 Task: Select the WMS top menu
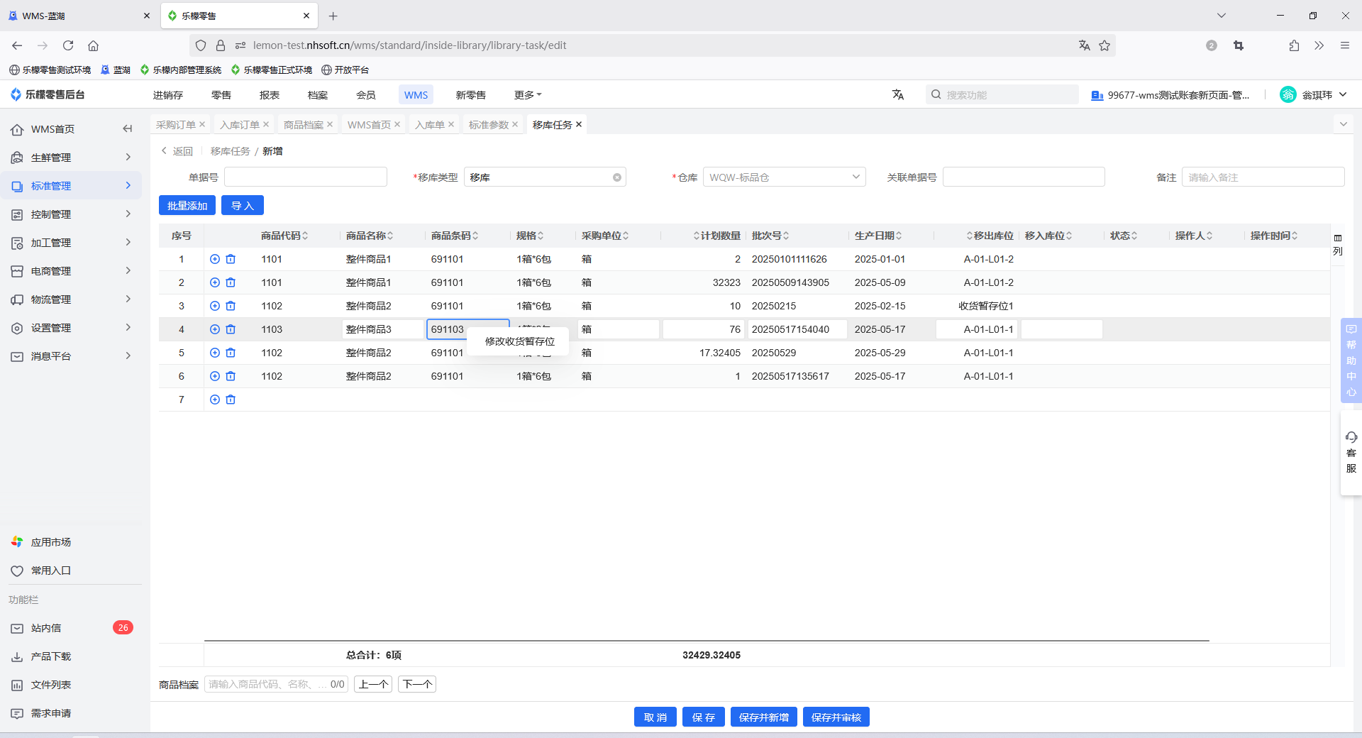pyautogui.click(x=416, y=95)
